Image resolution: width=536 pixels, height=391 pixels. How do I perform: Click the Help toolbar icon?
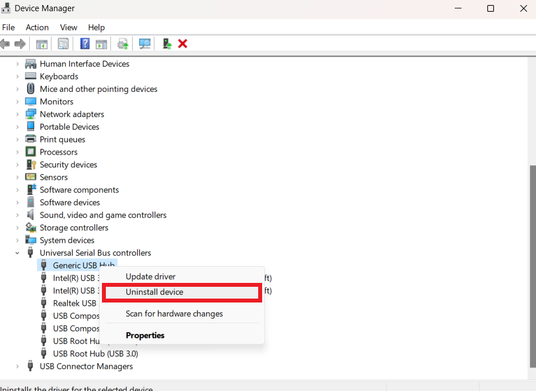click(x=85, y=43)
